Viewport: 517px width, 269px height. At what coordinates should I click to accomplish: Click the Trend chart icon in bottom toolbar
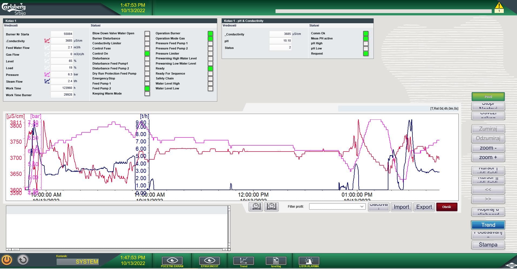[243, 261]
